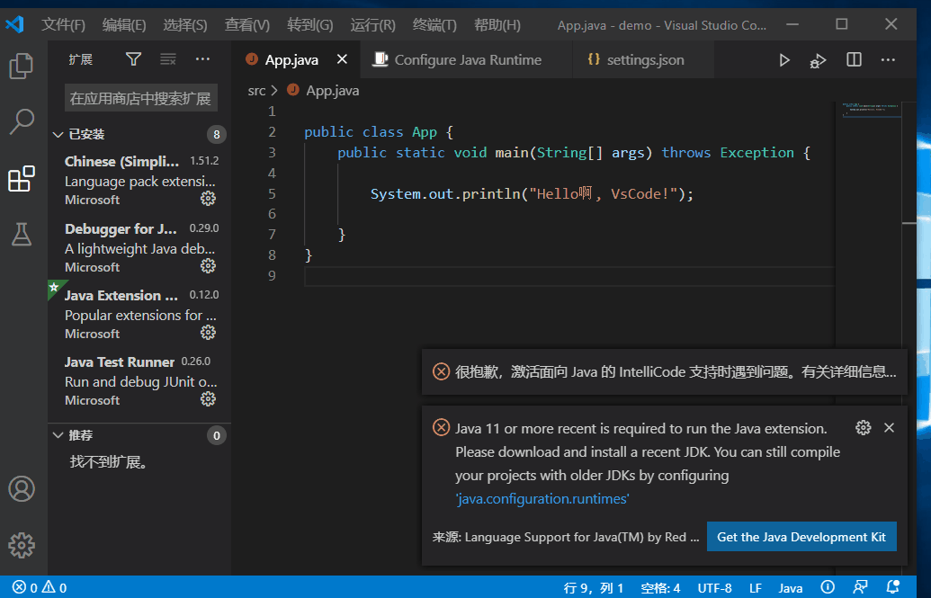Open notification settings gear in Java 11 message

pyautogui.click(x=863, y=427)
